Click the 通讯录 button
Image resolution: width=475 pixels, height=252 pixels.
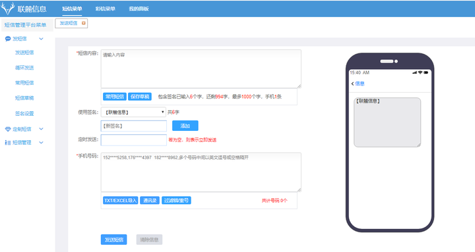click(150, 200)
